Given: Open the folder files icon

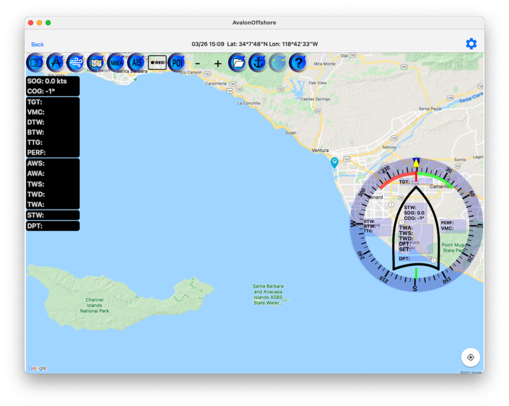Looking at the screenshot, I should [238, 62].
